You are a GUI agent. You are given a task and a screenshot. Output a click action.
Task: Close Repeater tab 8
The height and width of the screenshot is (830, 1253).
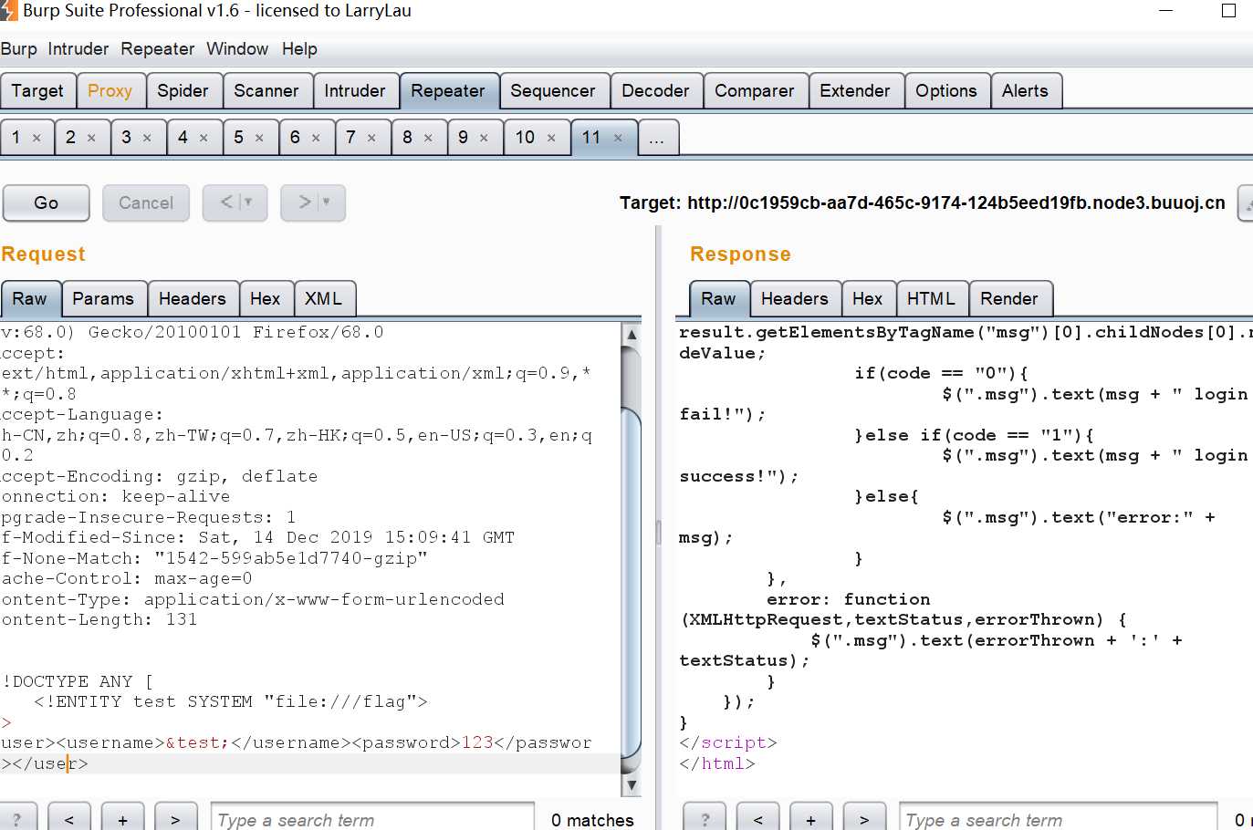point(428,139)
